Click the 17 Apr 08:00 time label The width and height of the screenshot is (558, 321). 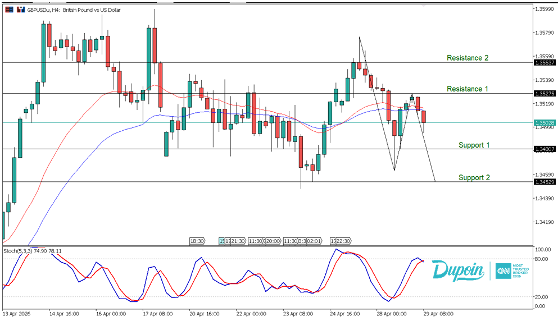[158, 314]
